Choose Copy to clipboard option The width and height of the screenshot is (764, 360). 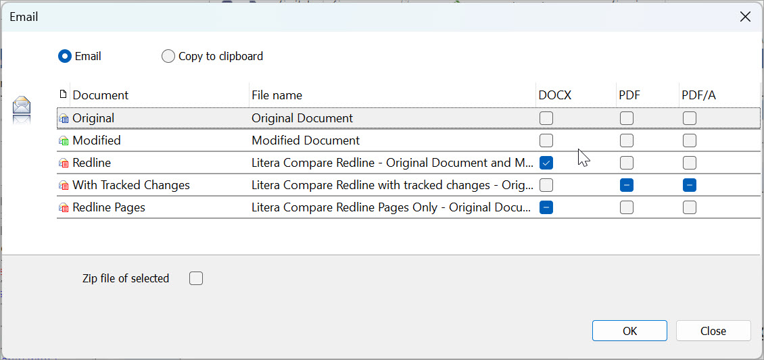168,57
